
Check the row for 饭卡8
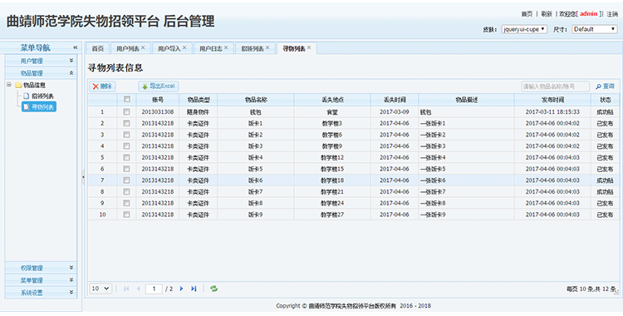click(127, 203)
